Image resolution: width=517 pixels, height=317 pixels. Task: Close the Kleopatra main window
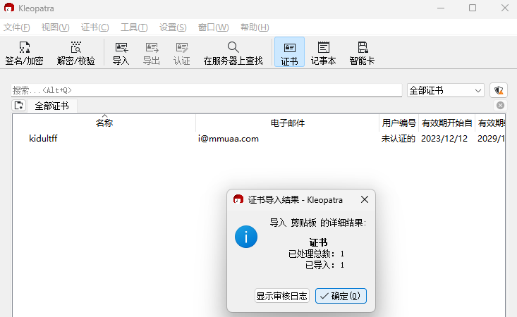coord(505,8)
